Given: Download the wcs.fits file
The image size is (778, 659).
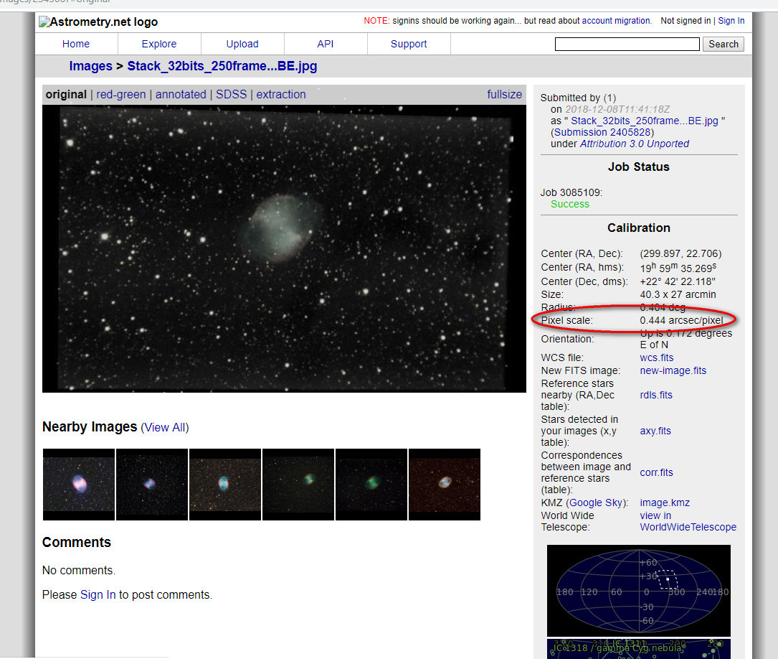Looking at the screenshot, I should click(x=656, y=357).
